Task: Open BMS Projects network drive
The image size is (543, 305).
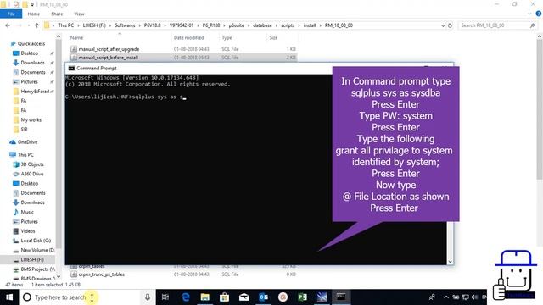Action: click(x=37, y=269)
